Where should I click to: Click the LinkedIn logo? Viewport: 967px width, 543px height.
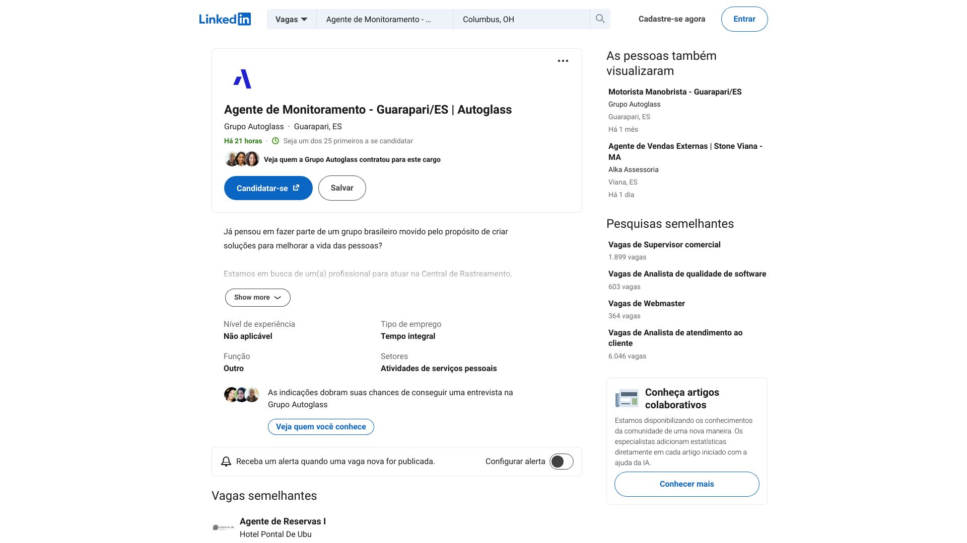[225, 19]
